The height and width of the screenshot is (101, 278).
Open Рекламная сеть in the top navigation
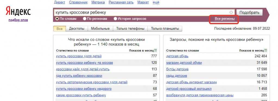point(121,2)
